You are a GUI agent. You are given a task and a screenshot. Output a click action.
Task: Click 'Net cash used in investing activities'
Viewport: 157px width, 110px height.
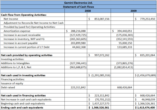23,75
